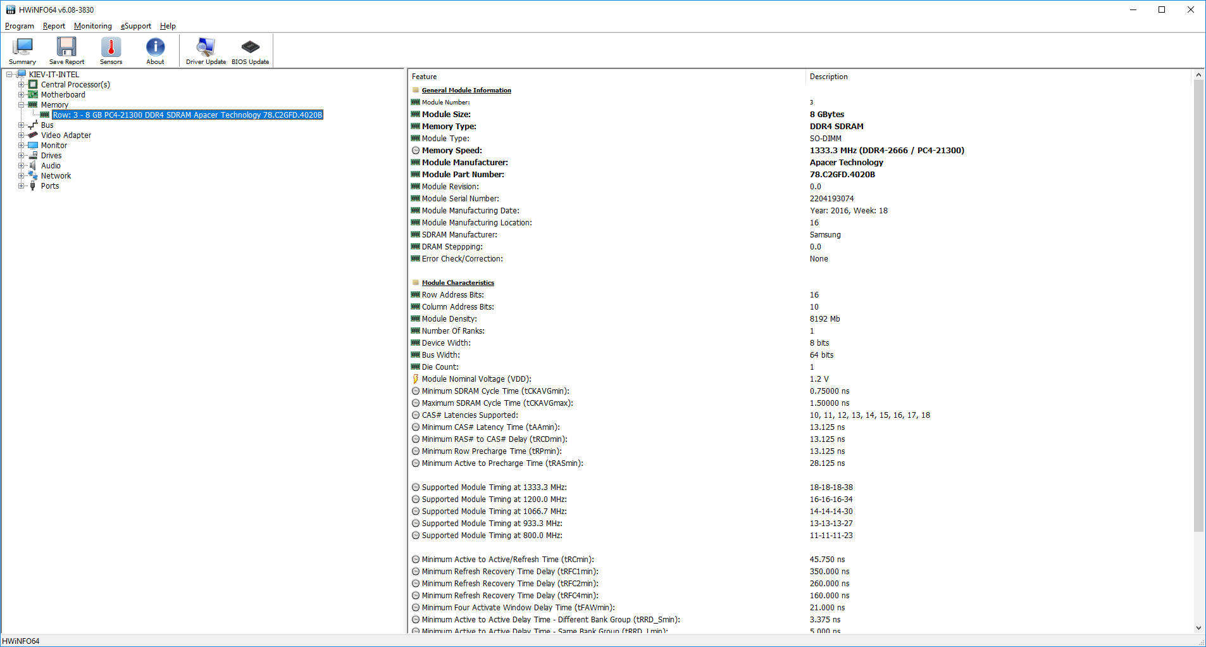Image resolution: width=1206 pixels, height=647 pixels.
Task: Open the eSupport menu
Action: 136,26
